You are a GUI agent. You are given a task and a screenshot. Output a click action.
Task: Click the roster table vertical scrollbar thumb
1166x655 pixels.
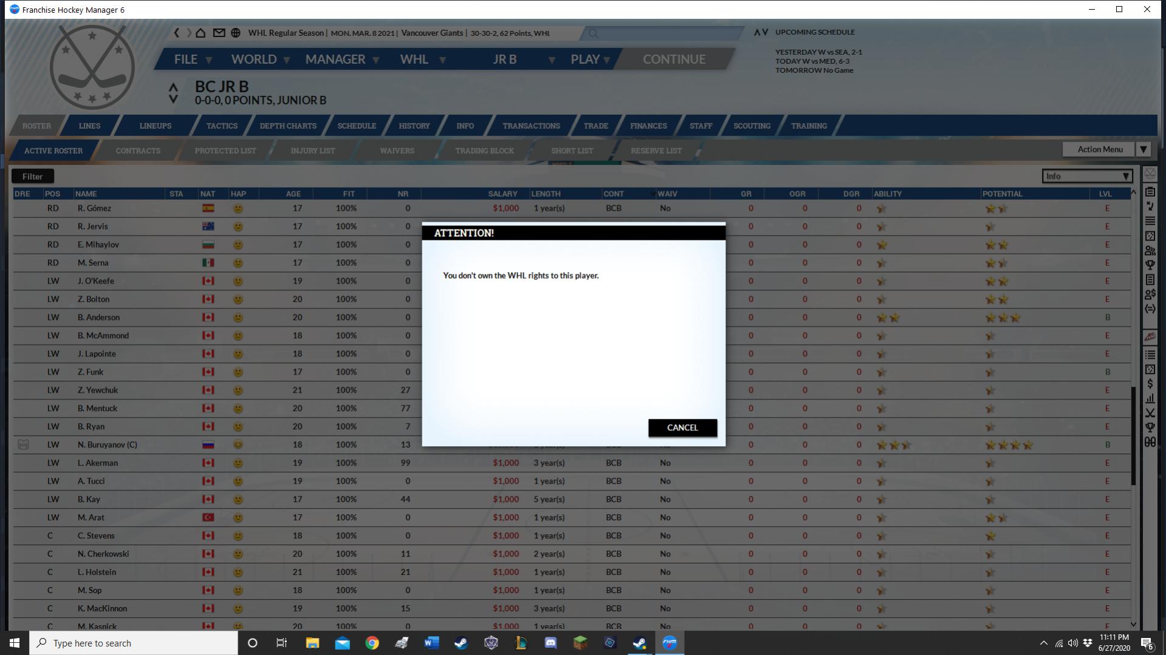click(x=1133, y=436)
